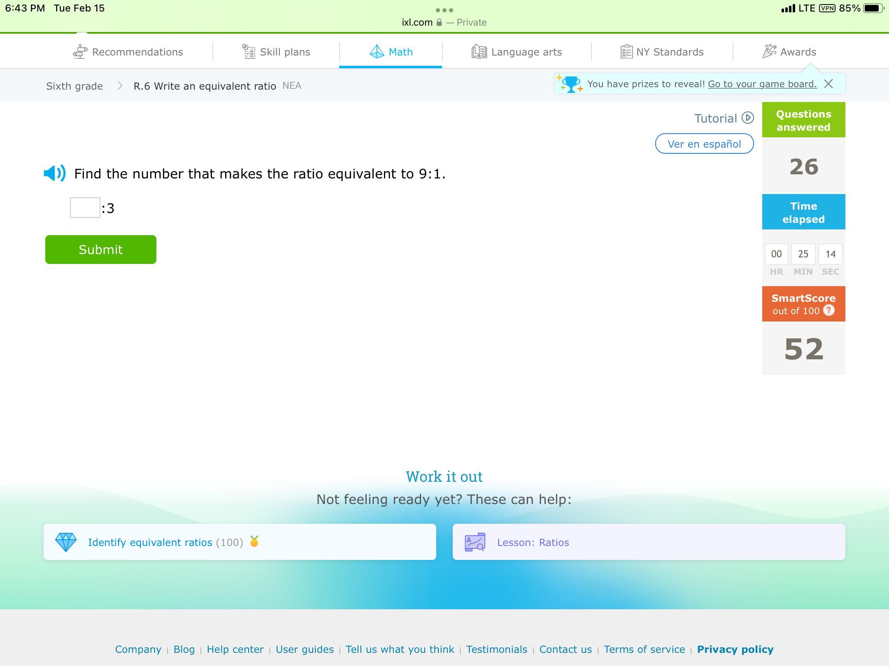The width and height of the screenshot is (889, 666).
Task: Navigate to the Sixth grade breadcrumb
Action: [x=74, y=86]
